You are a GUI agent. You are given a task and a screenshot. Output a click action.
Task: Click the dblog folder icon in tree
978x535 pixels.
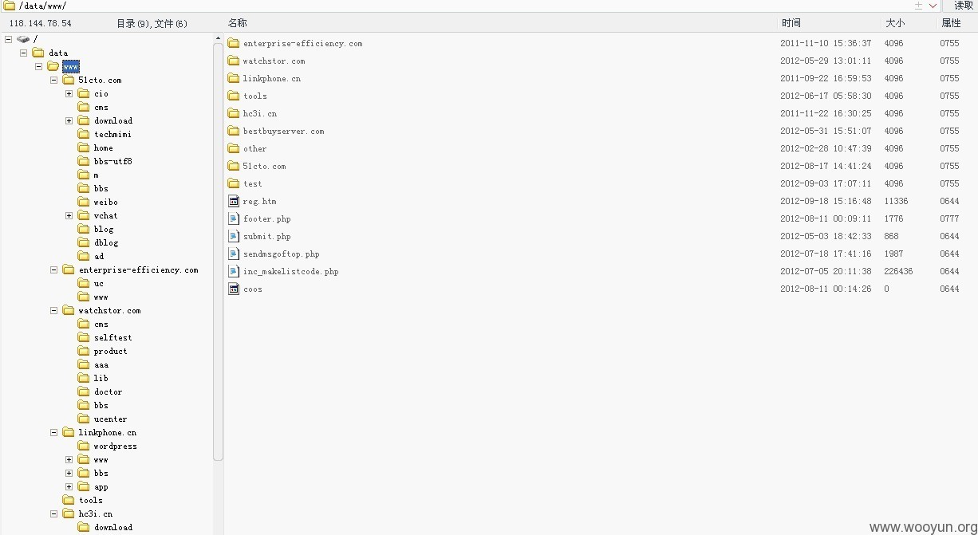[84, 242]
